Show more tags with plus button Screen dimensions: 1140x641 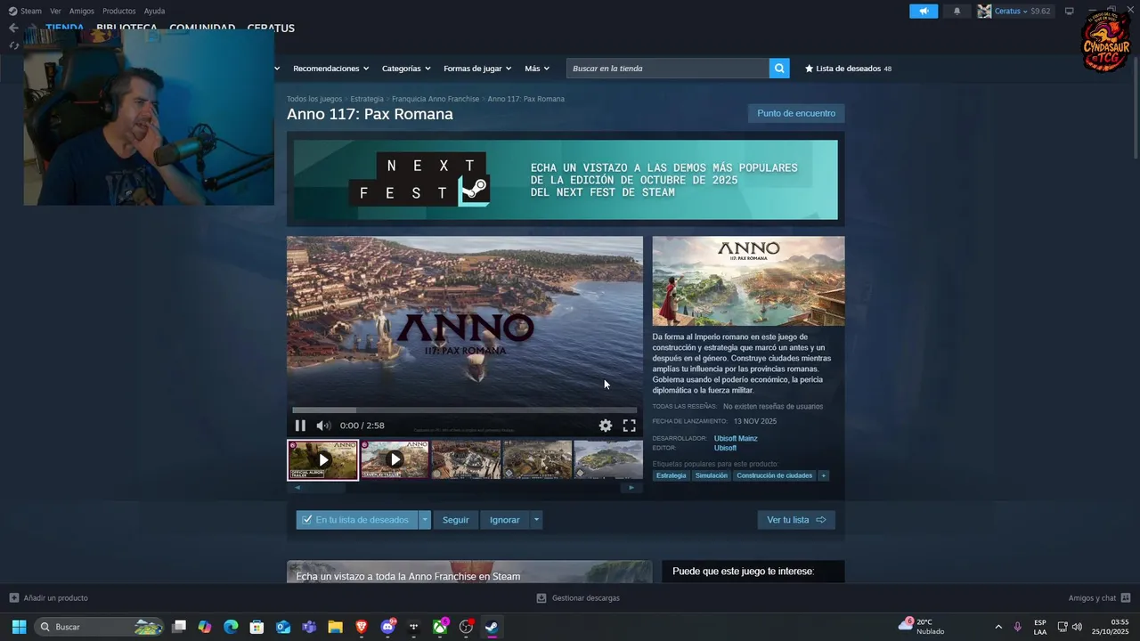pyautogui.click(x=824, y=475)
